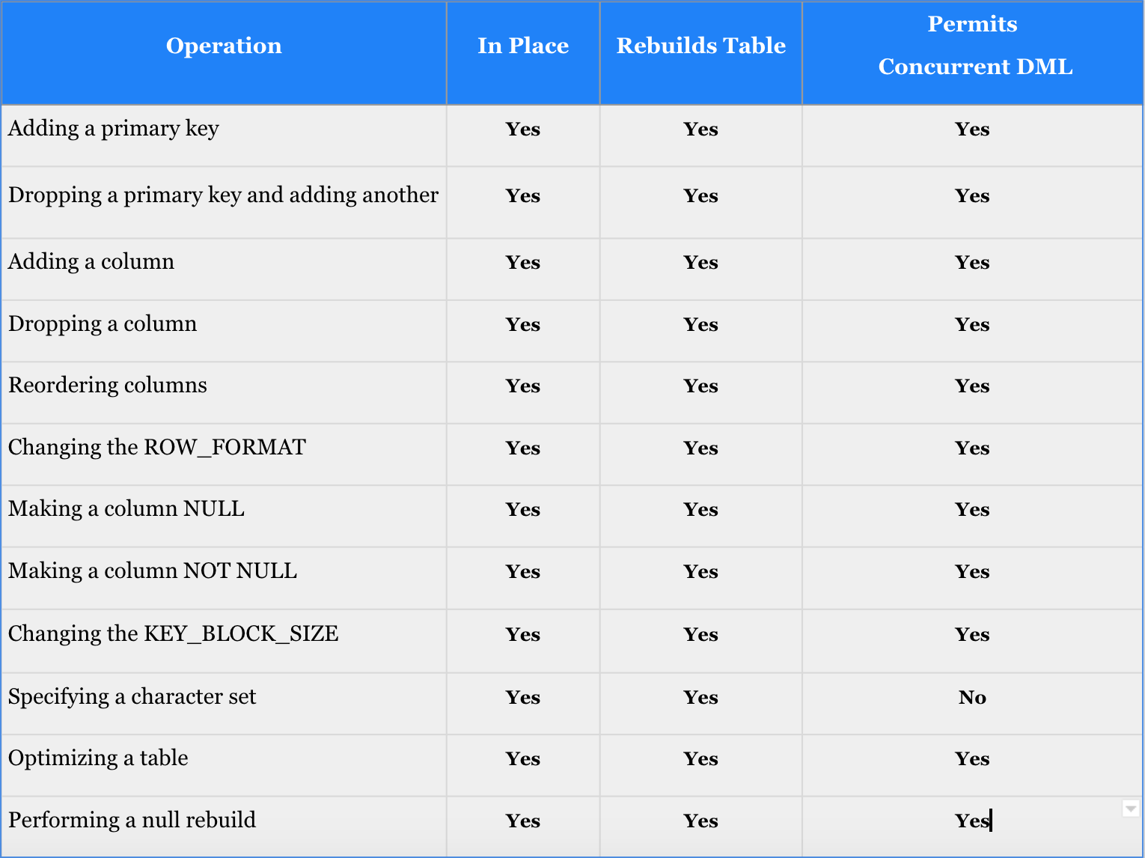The image size is (1145, 858).
Task: Click the 'Performing a null rebuild' cell
Action: (132, 821)
